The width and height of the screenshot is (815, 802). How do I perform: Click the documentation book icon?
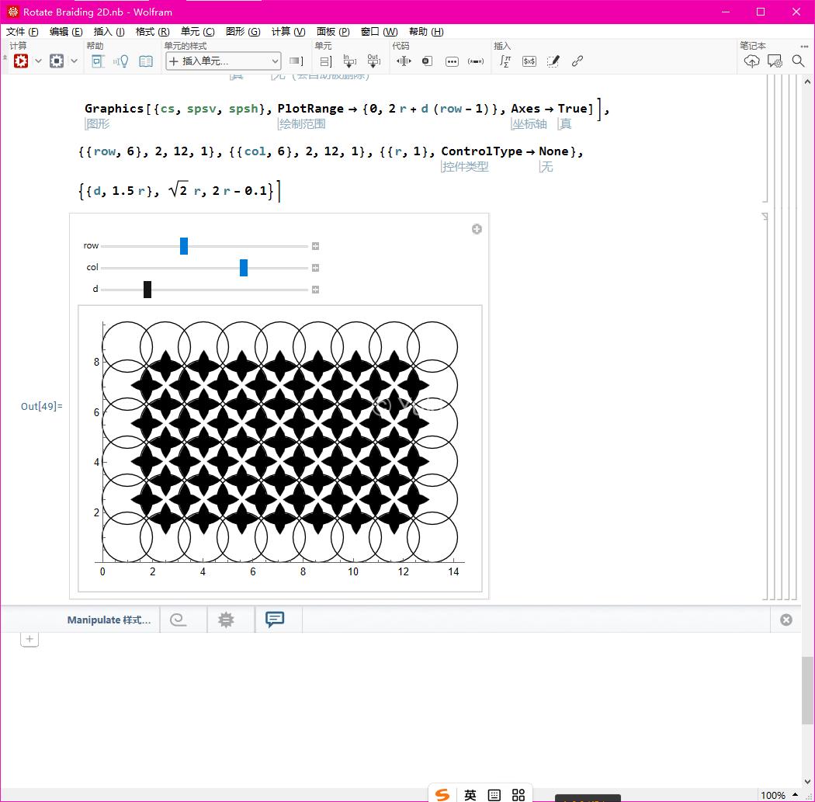[x=146, y=61]
